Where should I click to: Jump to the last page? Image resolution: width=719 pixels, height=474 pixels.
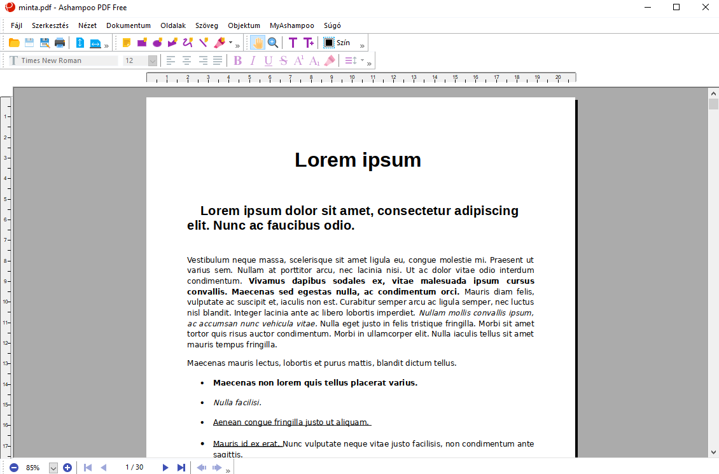181,468
